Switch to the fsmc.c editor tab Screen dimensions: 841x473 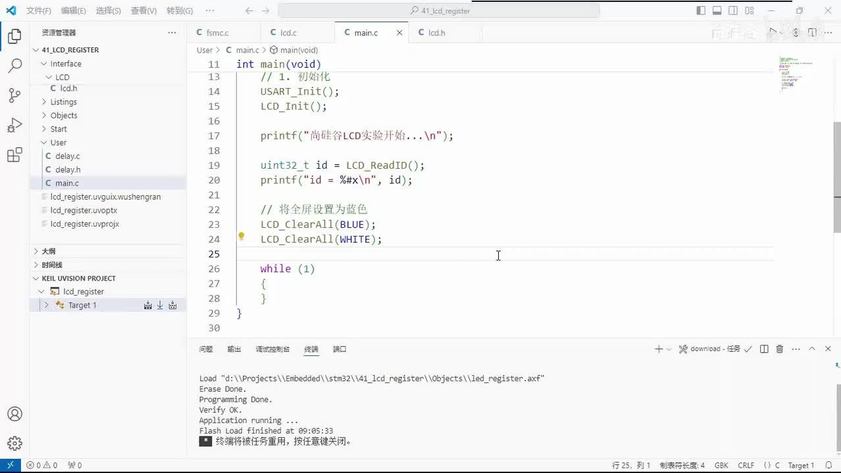[224, 32]
